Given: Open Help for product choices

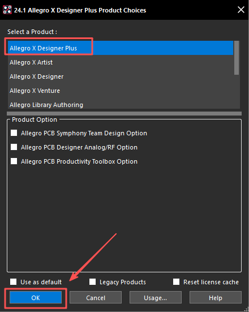Looking at the screenshot, I should tap(216, 297).
